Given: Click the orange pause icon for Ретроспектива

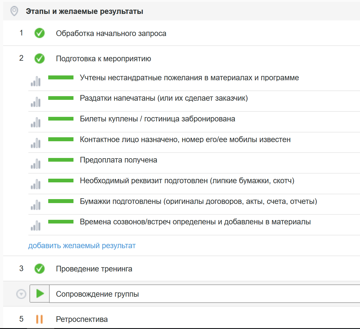Looking at the screenshot, I should coord(39,319).
